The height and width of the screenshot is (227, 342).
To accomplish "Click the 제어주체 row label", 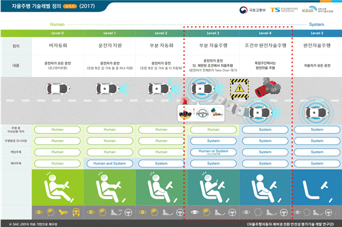I will point(16,164).
